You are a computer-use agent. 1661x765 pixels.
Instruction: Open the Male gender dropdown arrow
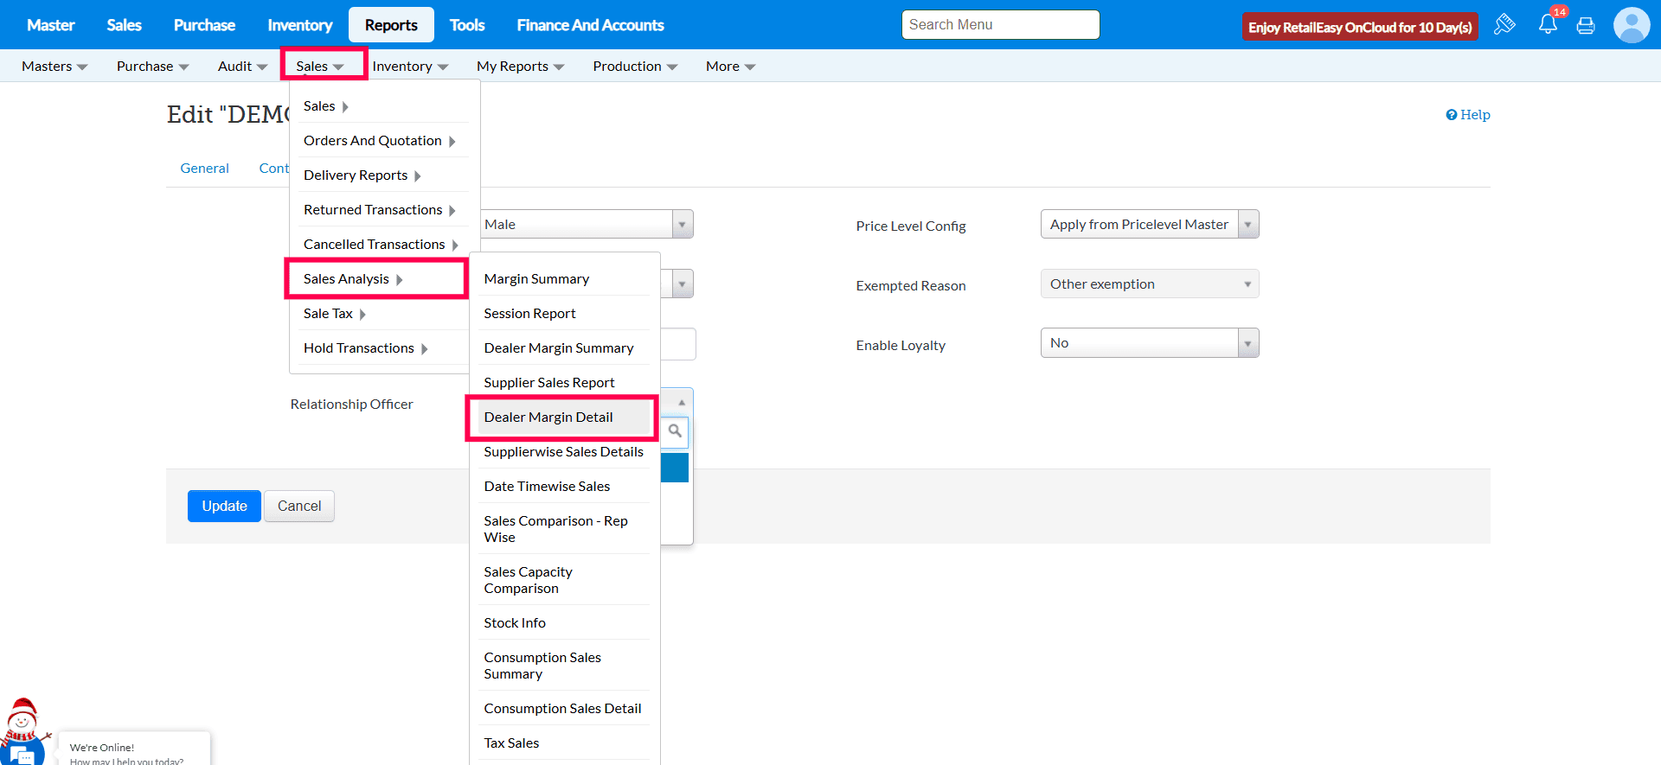point(682,225)
